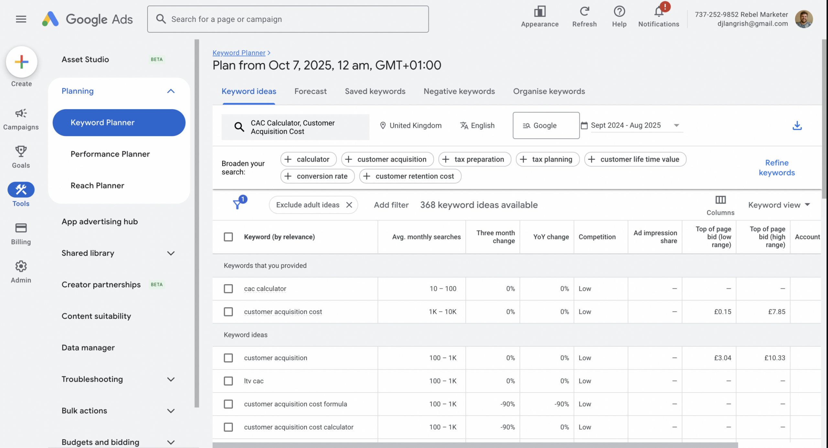This screenshot has height=448, width=828.
Task: Open the Negative keywords tab
Action: (x=459, y=91)
